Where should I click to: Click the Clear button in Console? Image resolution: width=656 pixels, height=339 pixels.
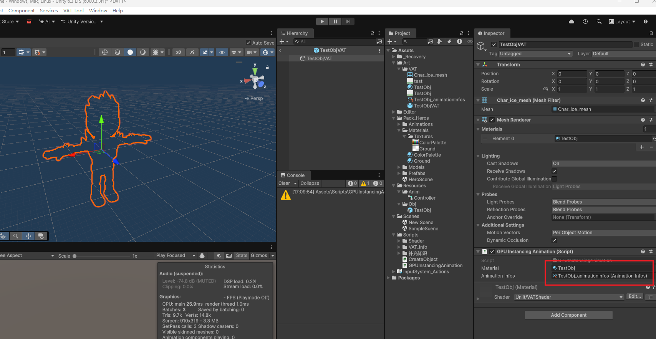(284, 184)
